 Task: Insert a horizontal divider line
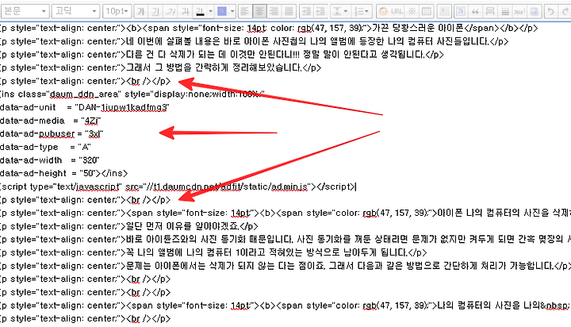click(490, 11)
